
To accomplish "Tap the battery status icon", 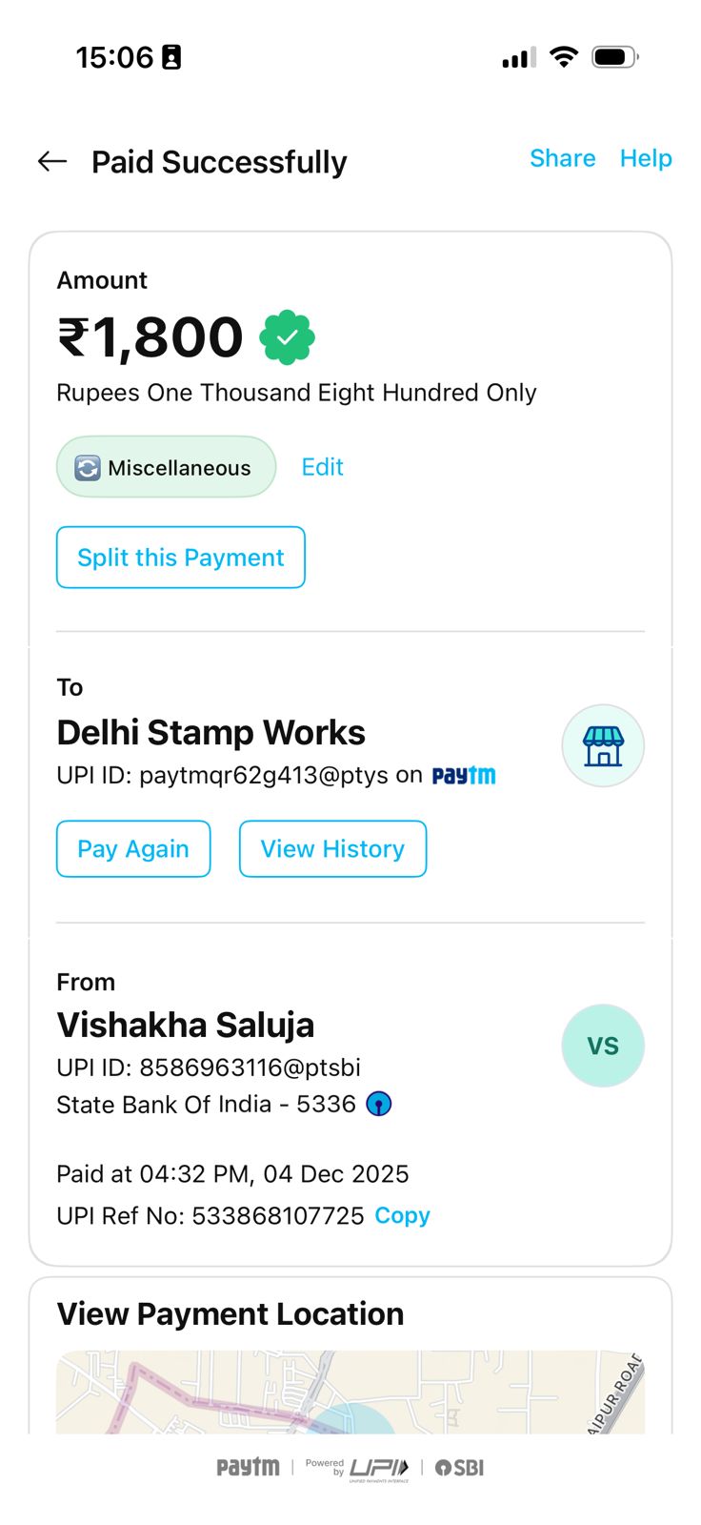I will (614, 57).
